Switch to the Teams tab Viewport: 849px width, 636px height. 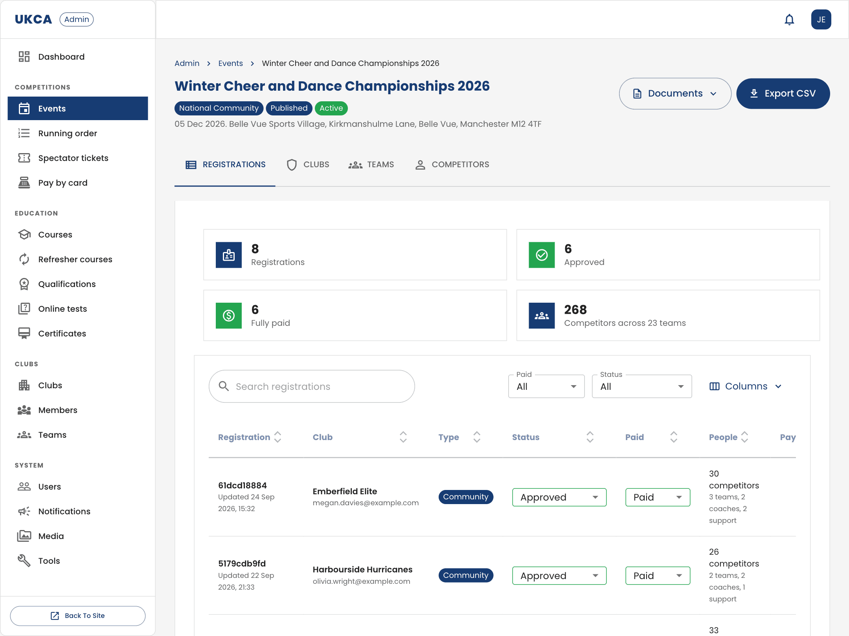tap(371, 165)
